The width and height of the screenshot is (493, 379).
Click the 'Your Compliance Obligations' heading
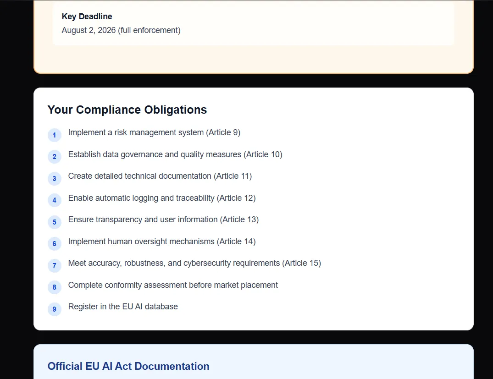[127, 110]
